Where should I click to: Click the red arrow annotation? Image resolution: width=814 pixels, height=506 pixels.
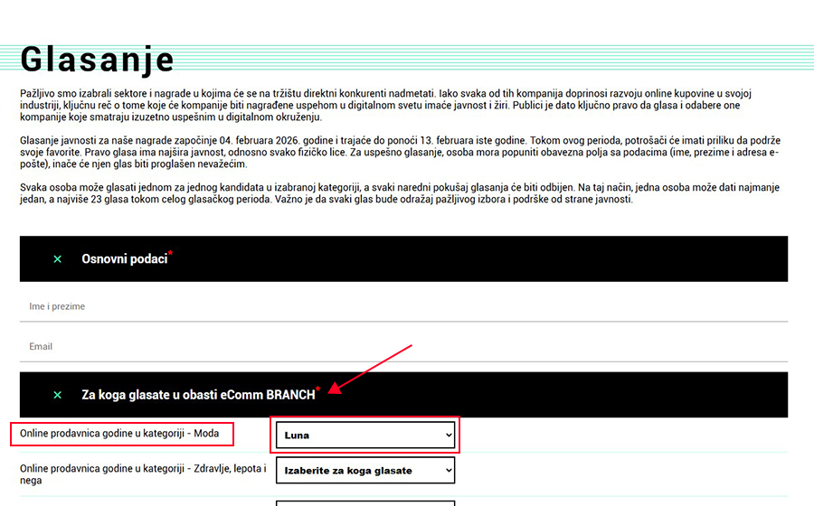(371, 367)
